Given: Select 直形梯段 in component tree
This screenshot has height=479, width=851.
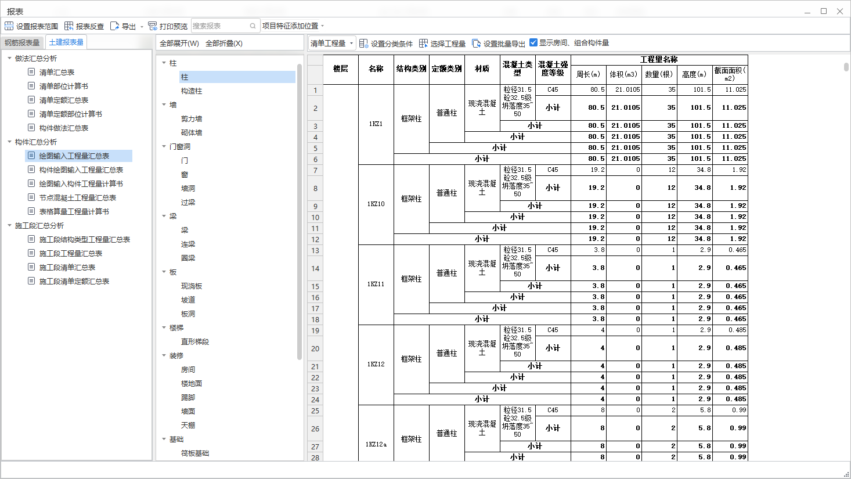Looking at the screenshot, I should tap(195, 342).
